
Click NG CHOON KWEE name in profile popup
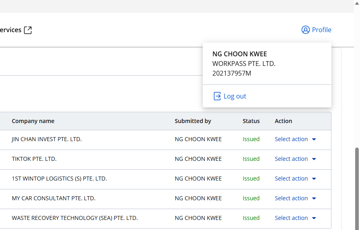(x=239, y=54)
